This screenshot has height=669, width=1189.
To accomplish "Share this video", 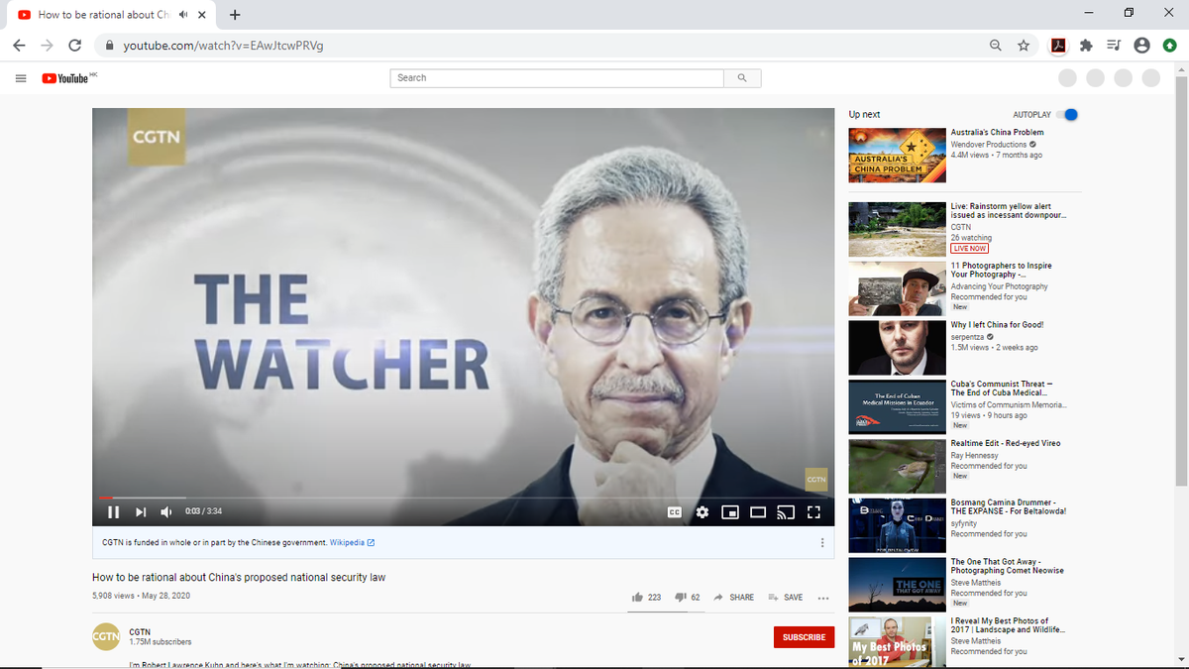I will [x=734, y=598].
